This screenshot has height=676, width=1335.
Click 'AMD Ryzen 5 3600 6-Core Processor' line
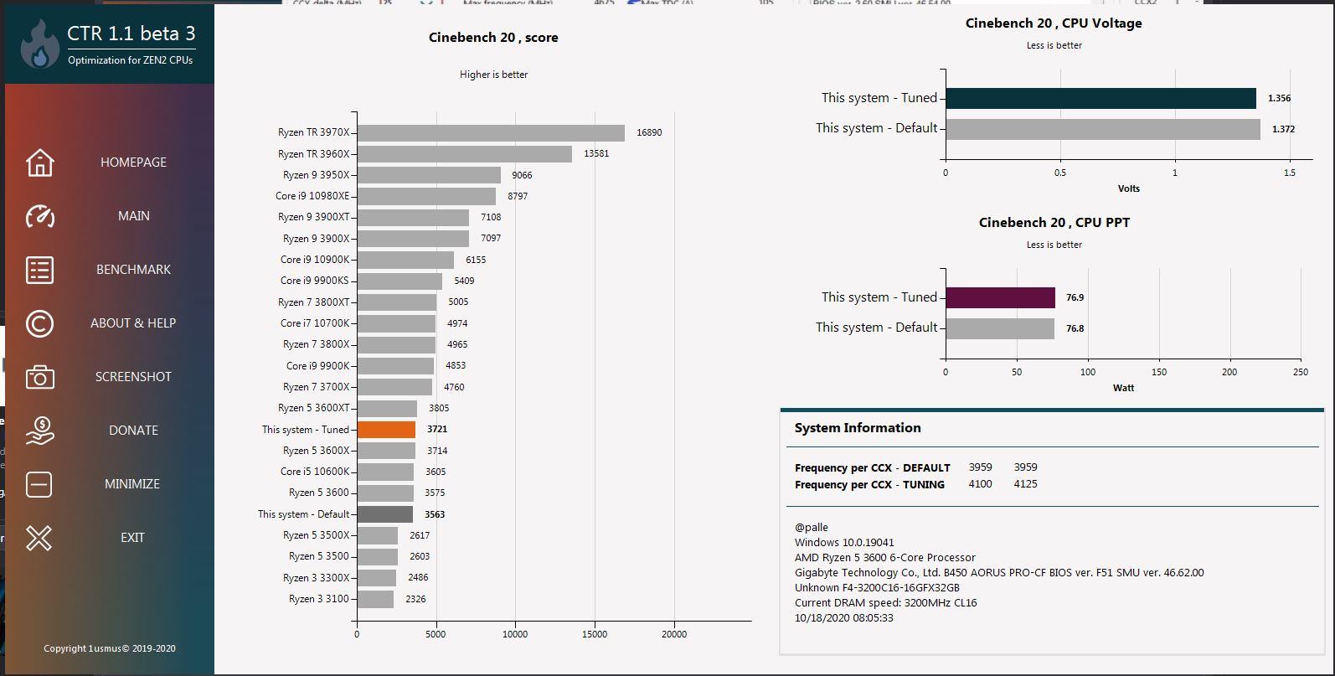tap(885, 557)
